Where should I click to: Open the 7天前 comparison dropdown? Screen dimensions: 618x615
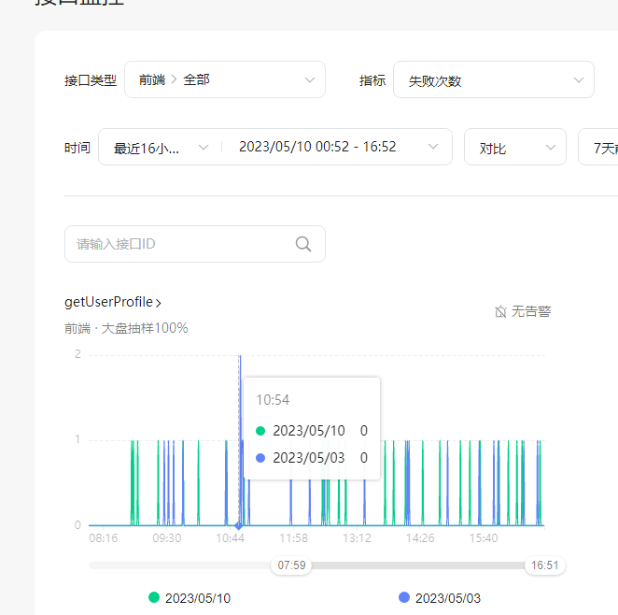click(x=598, y=147)
